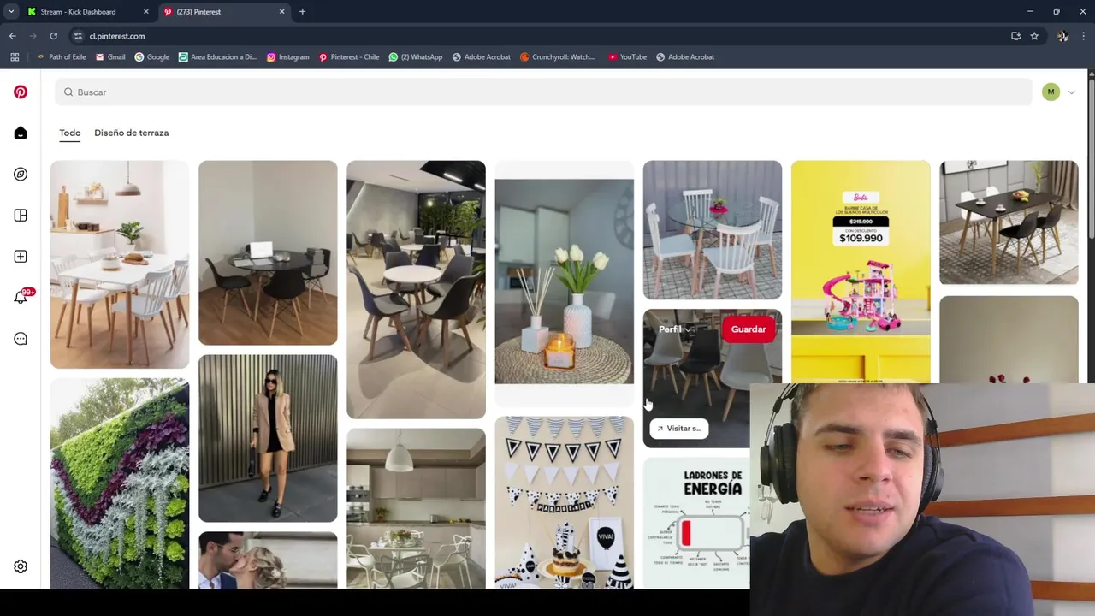Expand the accounts chevron beside avatar
1095x616 pixels.
coord(1071,92)
